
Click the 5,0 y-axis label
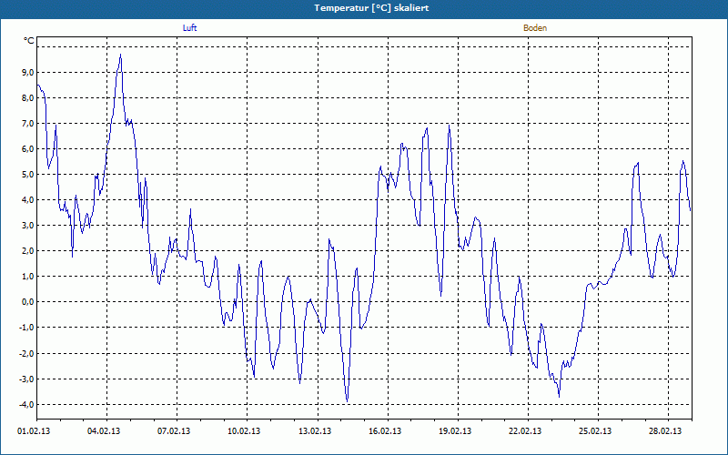pos(28,175)
